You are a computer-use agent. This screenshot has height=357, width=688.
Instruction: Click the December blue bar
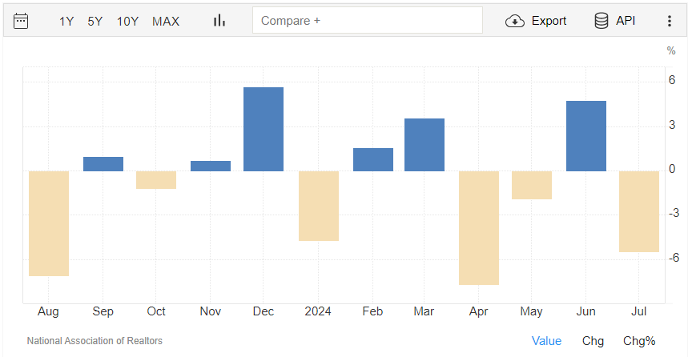264,129
